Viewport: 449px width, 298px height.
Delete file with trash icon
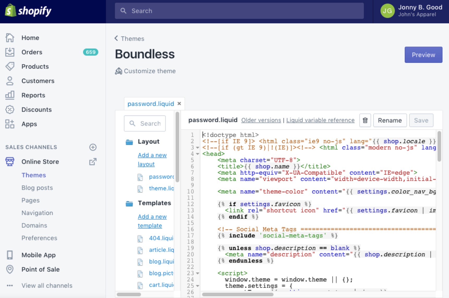point(365,120)
